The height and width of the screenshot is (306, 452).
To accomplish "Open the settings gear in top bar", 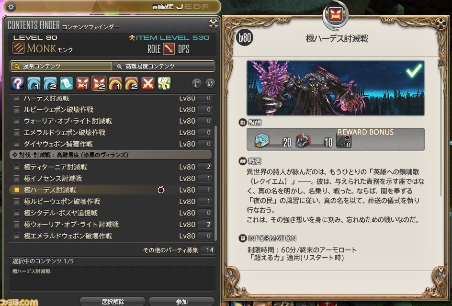I will point(11,6).
